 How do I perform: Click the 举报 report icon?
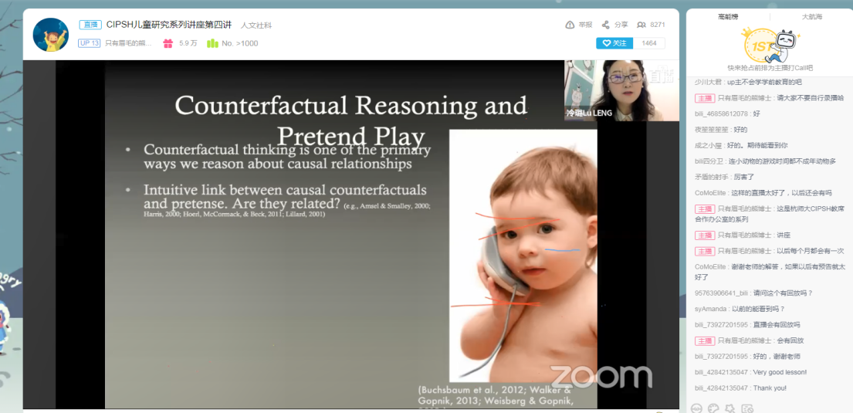pyautogui.click(x=570, y=25)
